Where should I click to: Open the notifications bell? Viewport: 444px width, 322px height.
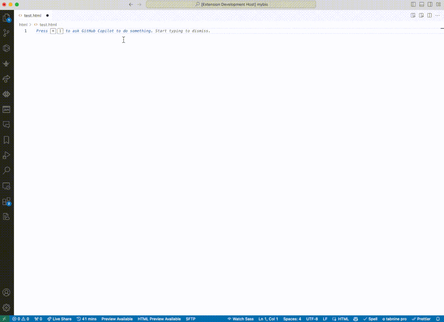[438, 319]
